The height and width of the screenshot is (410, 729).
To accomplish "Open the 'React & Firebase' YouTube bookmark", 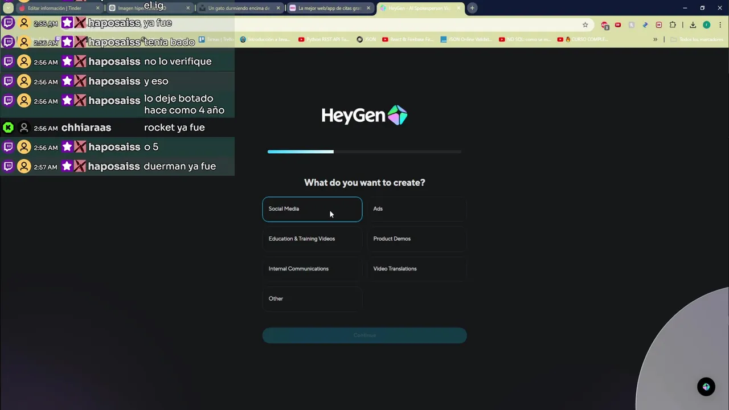I will (408, 40).
